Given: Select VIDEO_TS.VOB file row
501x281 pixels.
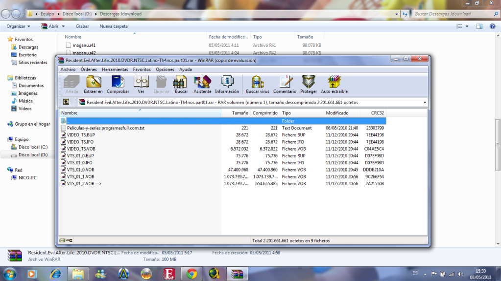Looking at the screenshot, I should click(x=223, y=149).
